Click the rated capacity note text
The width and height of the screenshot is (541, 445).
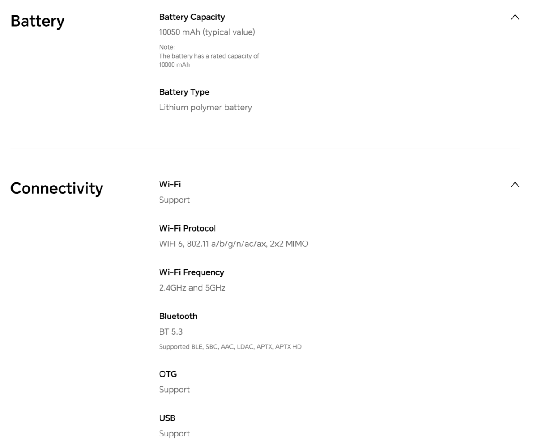(x=209, y=56)
